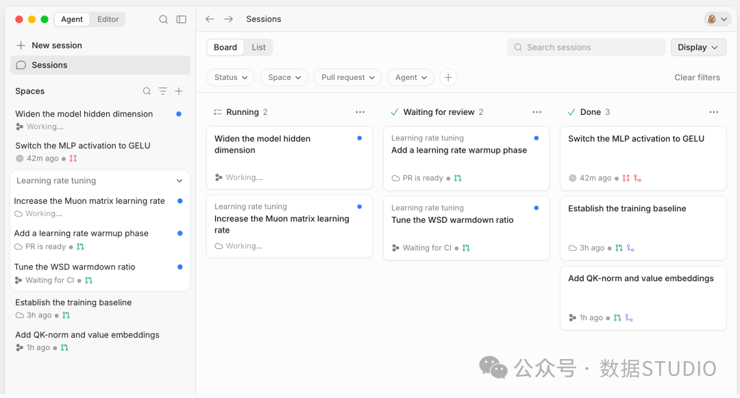740x398 pixels.
Task: Open the Status filter dropdown
Action: click(231, 77)
